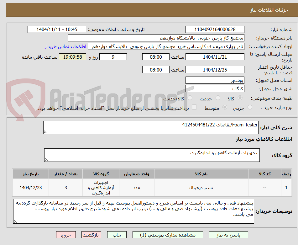Click the چاپ print button
The image size is (298, 245).
tap(117, 235)
